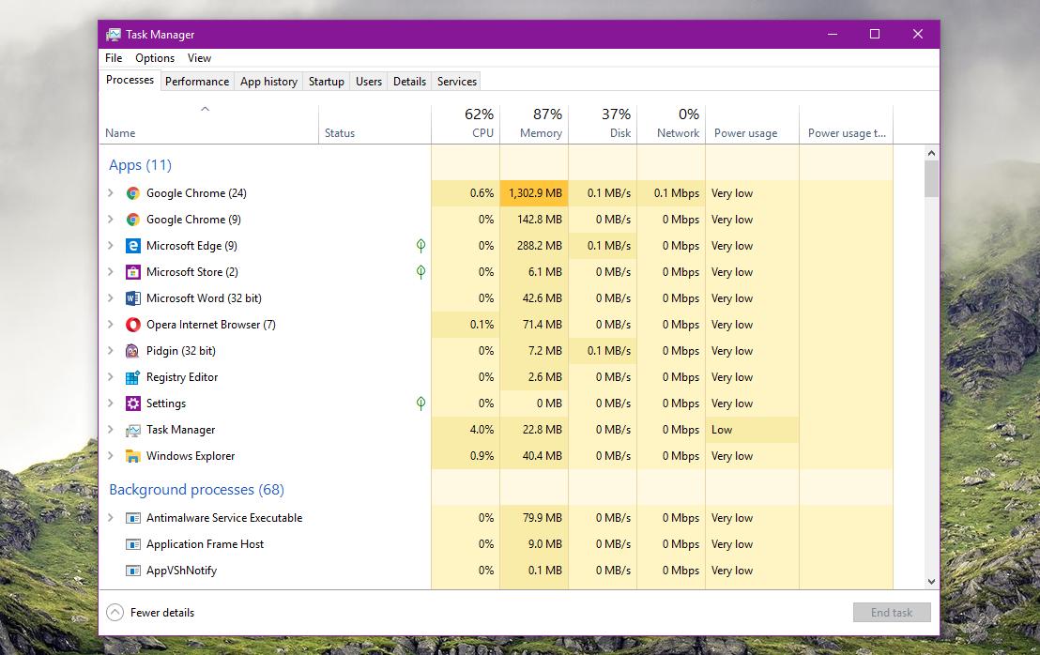Select the Microsoft Store icon

pos(132,272)
